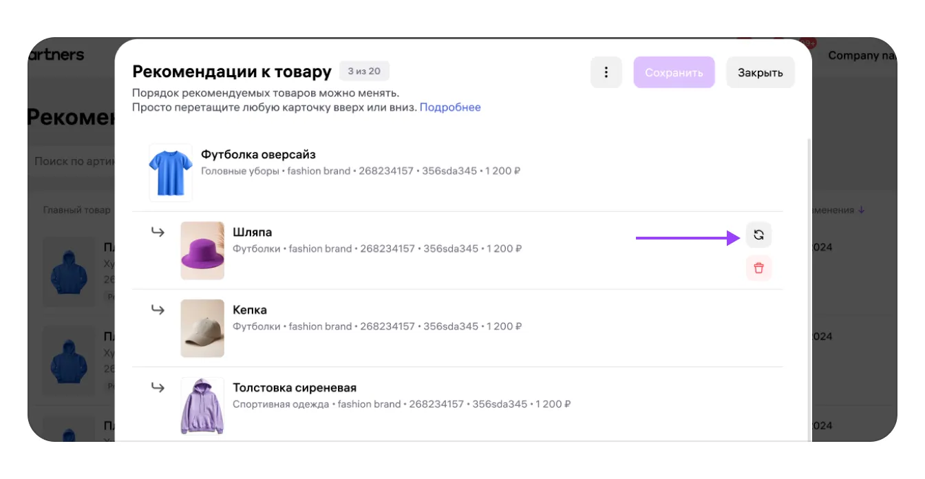925x479 pixels.
Task: Click the Толстовка сиреневая product title
Action: coord(295,387)
